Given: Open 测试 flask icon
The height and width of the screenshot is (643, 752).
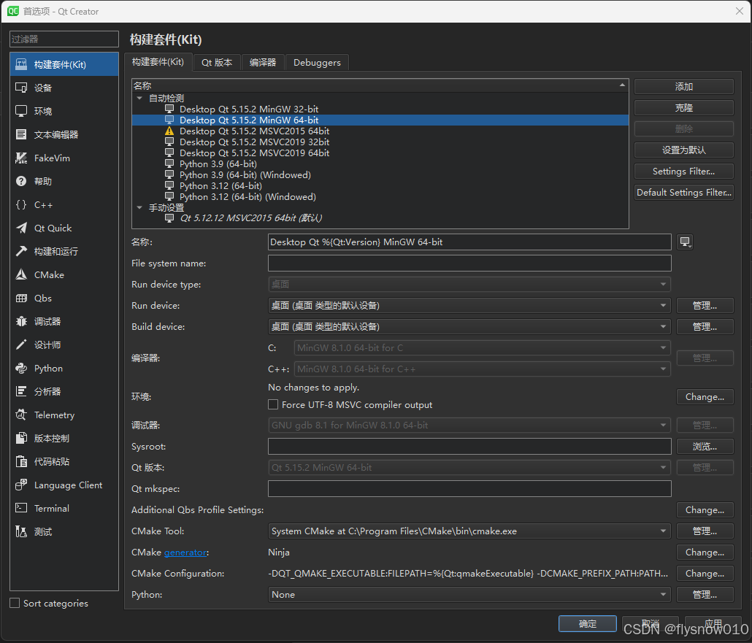Looking at the screenshot, I should click(21, 532).
